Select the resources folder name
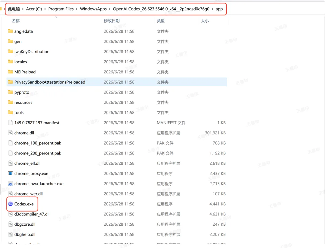 (23, 103)
